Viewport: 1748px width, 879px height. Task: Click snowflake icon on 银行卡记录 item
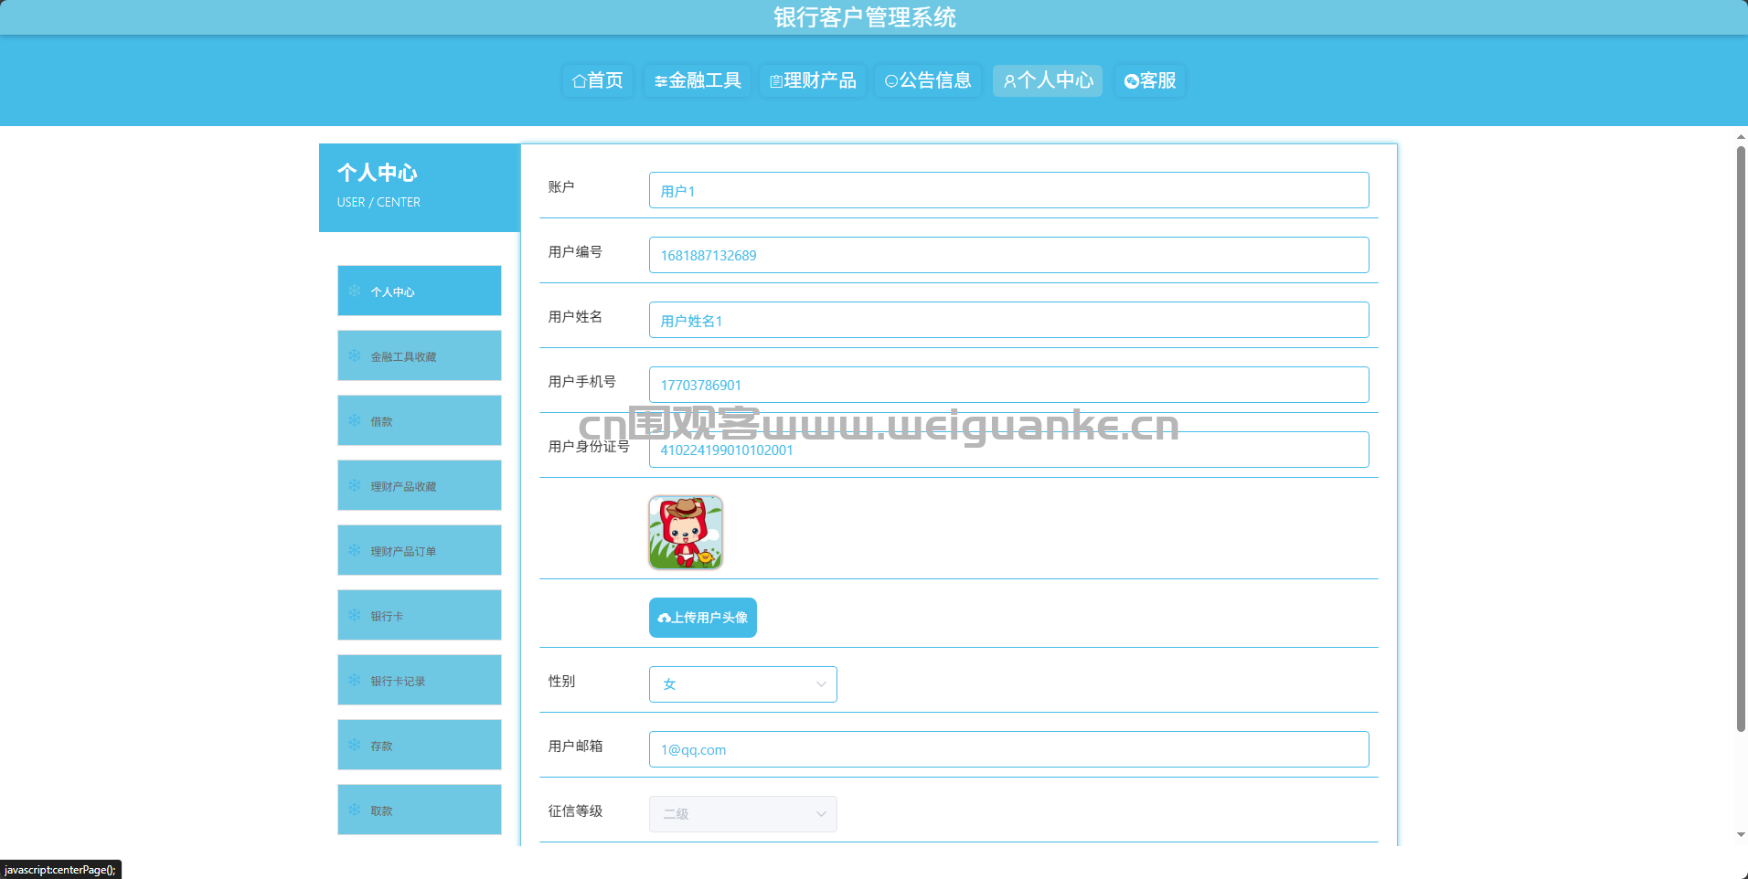[355, 680]
